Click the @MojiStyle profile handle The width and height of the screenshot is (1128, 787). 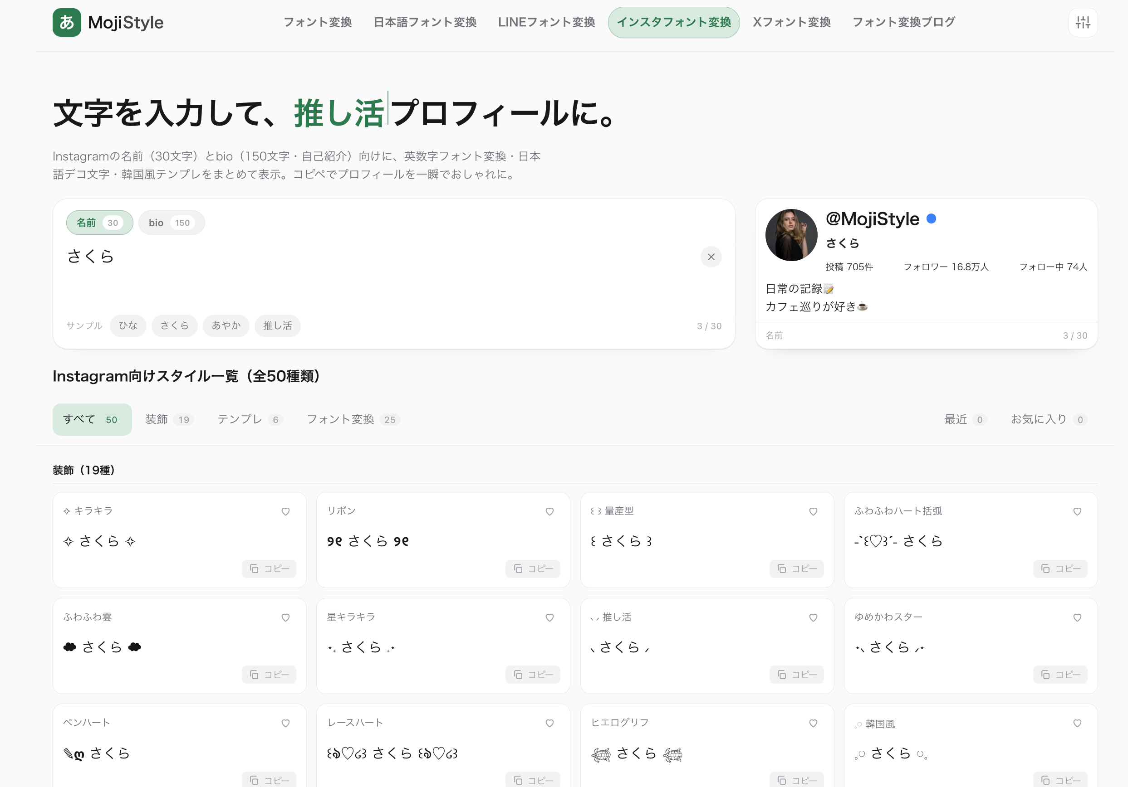(x=872, y=219)
